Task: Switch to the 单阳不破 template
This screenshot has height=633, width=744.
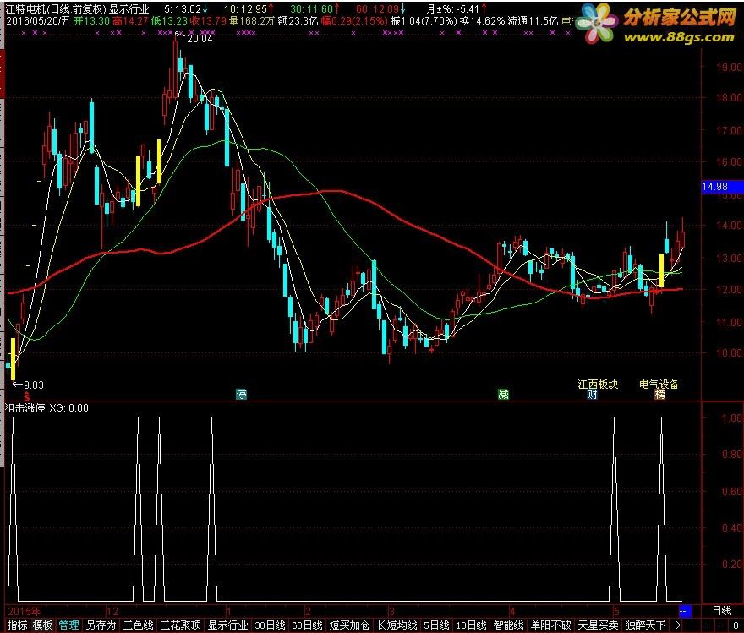Action: 551,625
